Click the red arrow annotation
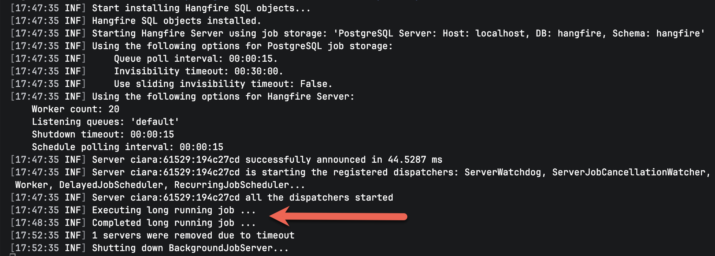 point(338,216)
